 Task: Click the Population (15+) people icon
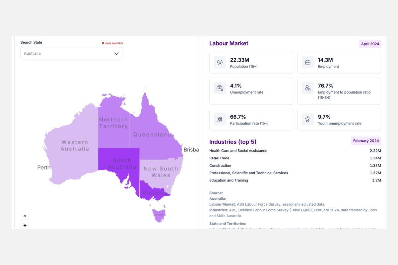click(x=220, y=62)
